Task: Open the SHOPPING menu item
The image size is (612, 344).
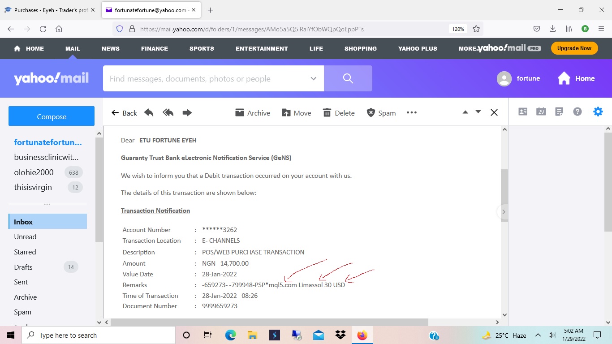Action: (361, 48)
